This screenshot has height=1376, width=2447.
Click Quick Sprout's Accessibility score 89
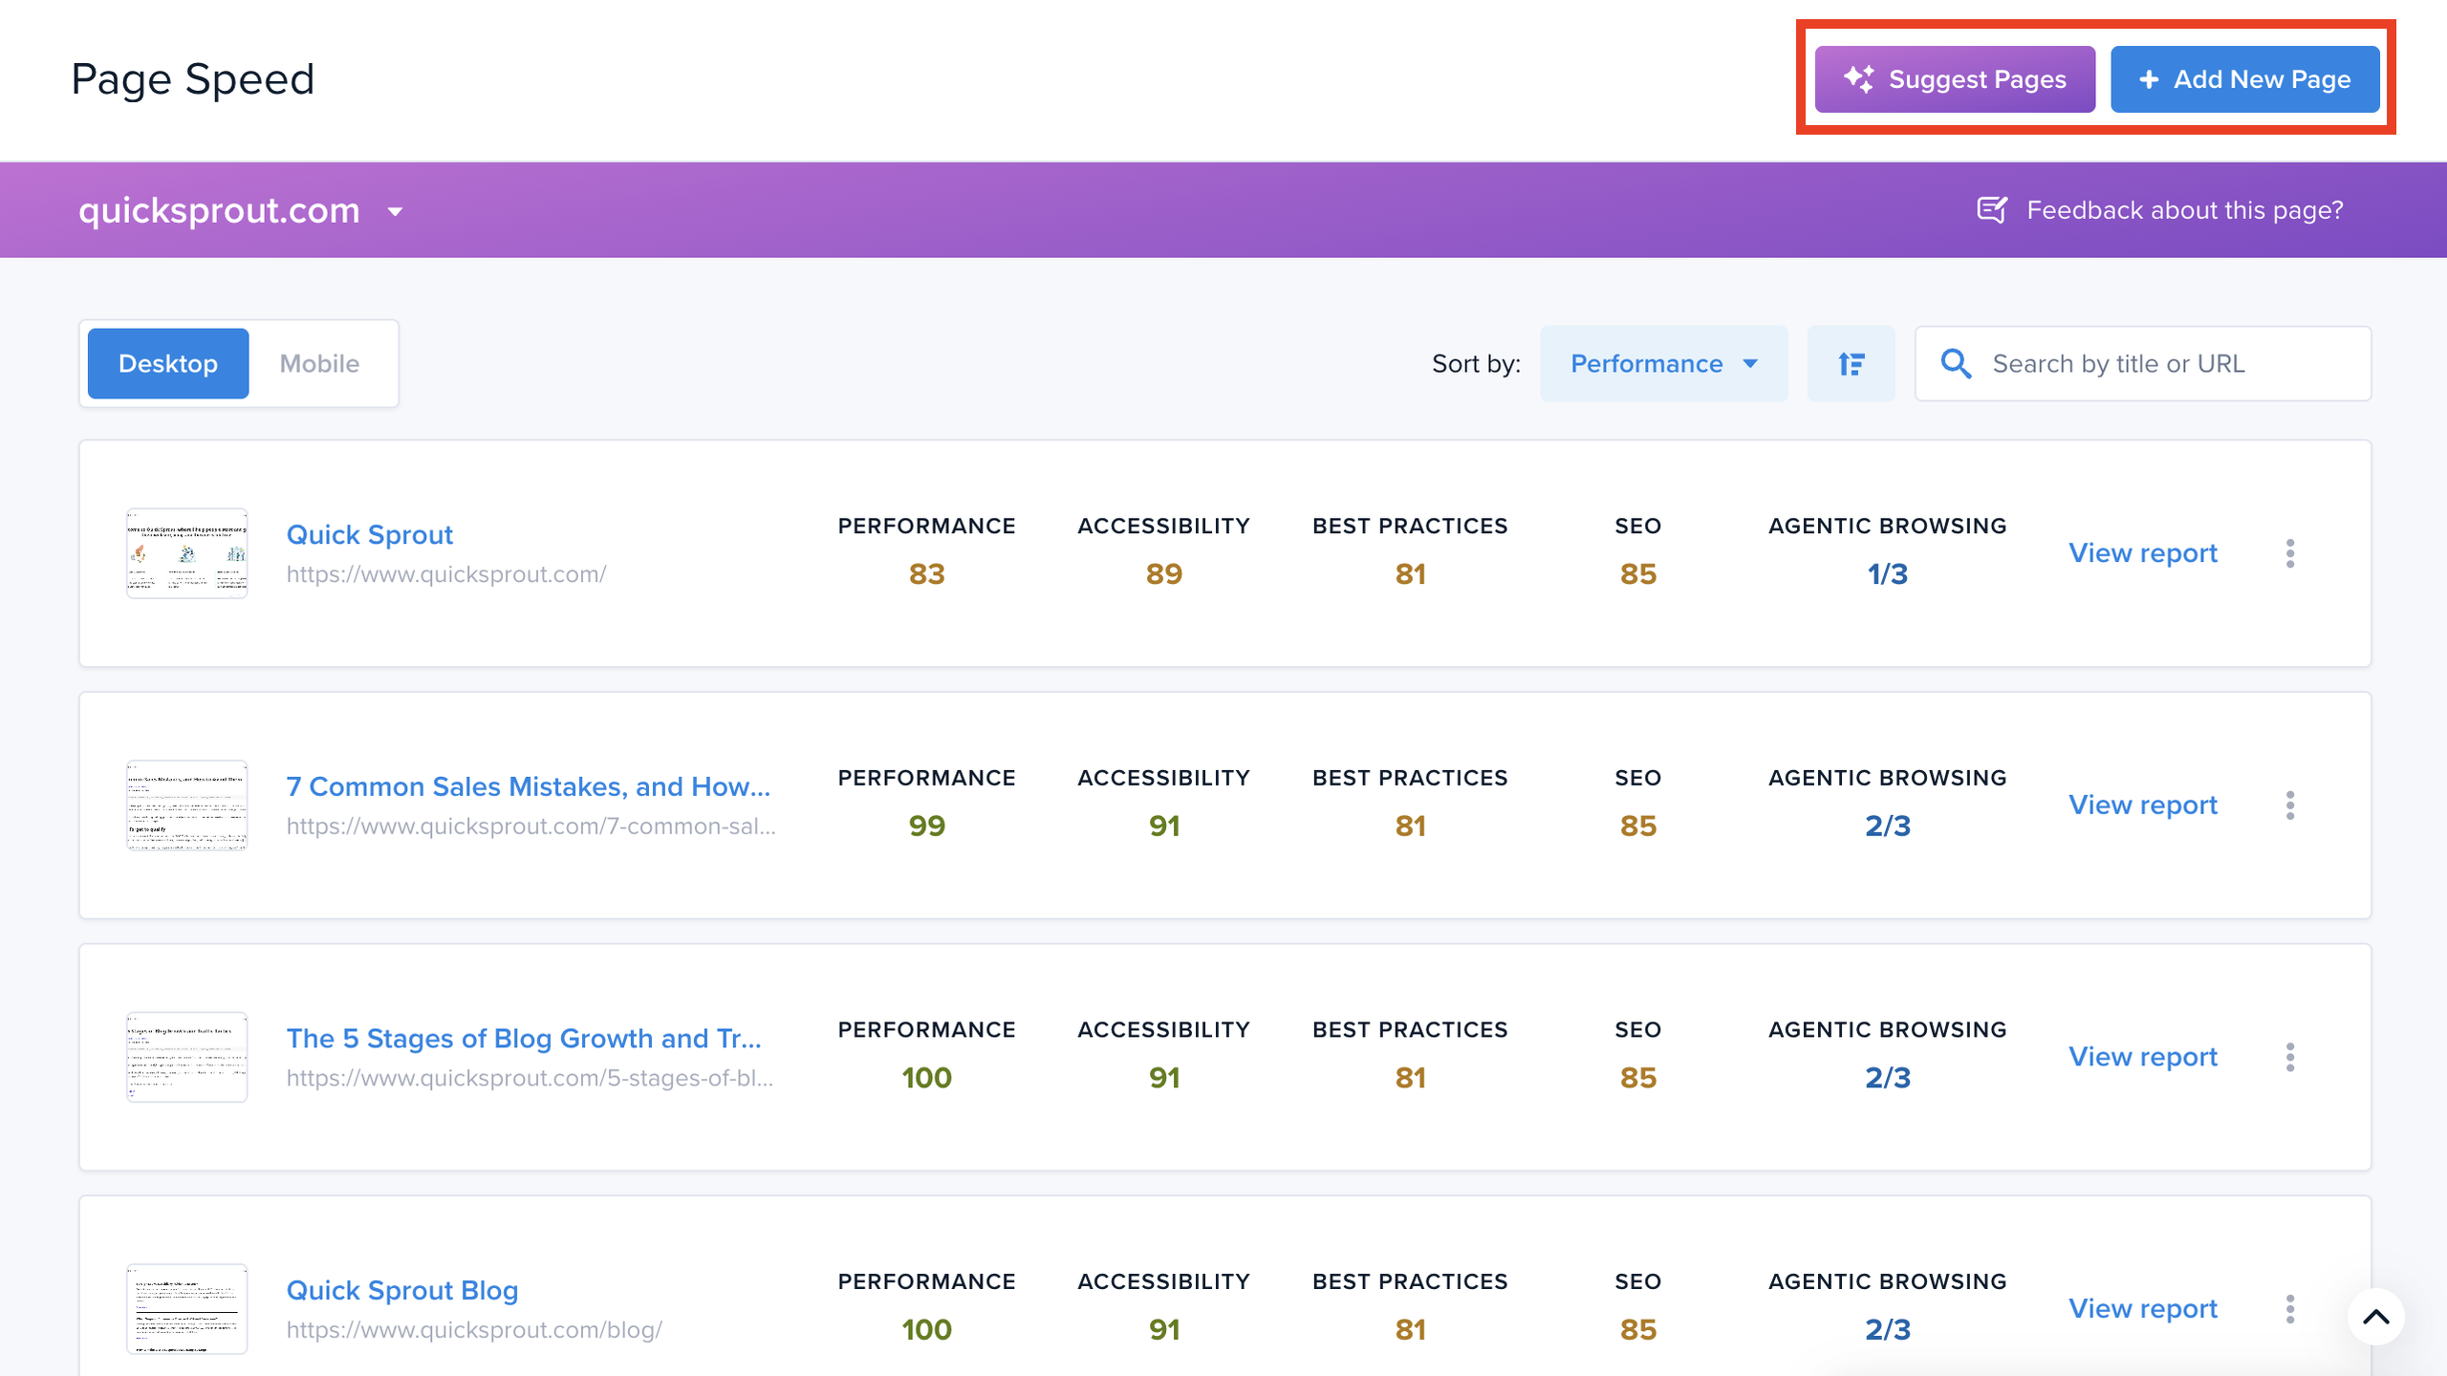click(x=1164, y=574)
